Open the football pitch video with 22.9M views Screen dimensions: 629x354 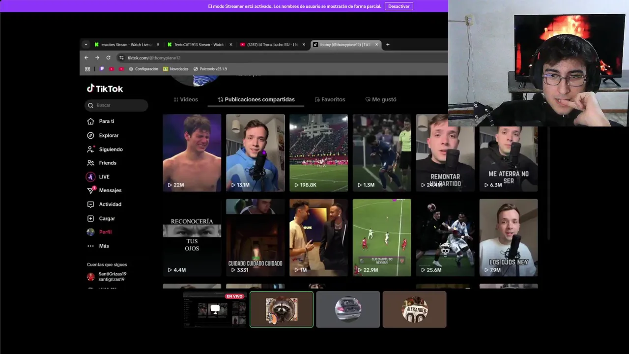382,237
